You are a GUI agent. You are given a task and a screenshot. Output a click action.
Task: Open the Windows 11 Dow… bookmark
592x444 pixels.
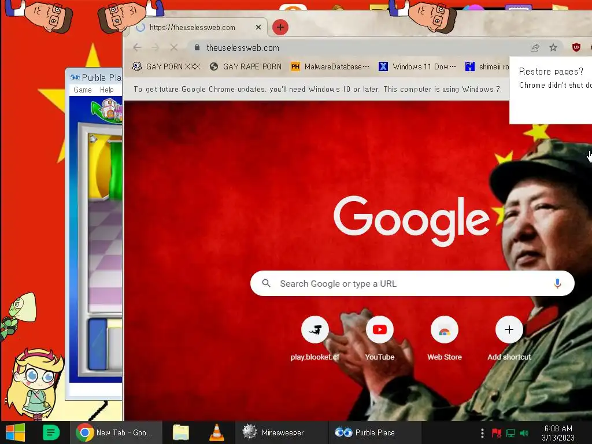(417, 67)
